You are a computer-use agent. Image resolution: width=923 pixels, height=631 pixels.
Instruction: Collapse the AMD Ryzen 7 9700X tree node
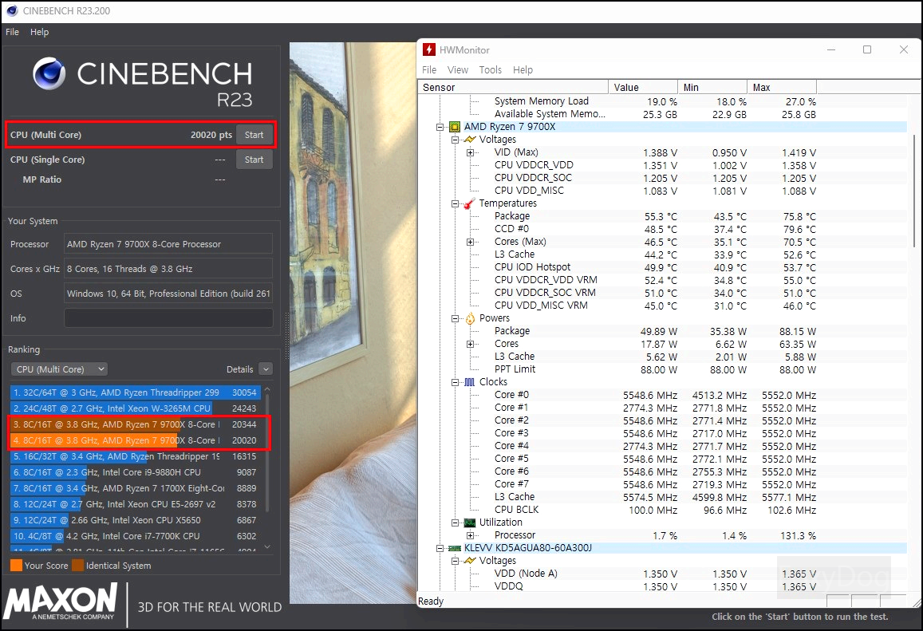(x=440, y=127)
